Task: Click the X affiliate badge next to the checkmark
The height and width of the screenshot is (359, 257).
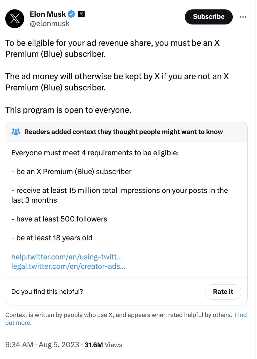Action: (81, 14)
